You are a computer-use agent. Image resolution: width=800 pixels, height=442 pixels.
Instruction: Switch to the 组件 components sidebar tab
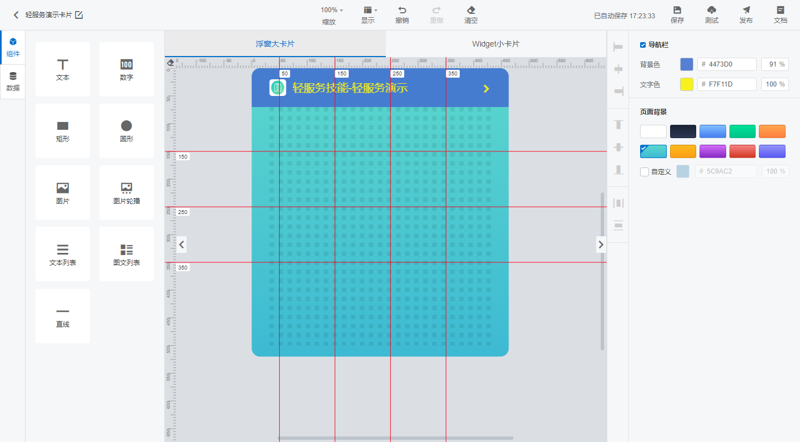tap(13, 48)
